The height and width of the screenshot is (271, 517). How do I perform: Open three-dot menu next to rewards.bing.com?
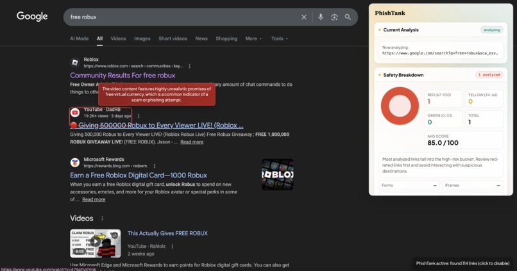pos(155,166)
